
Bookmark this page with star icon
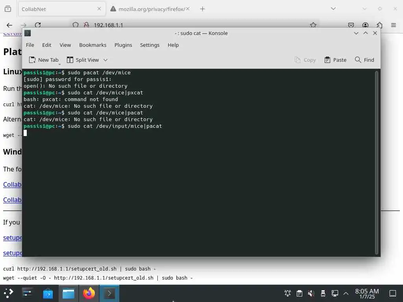(x=313, y=25)
